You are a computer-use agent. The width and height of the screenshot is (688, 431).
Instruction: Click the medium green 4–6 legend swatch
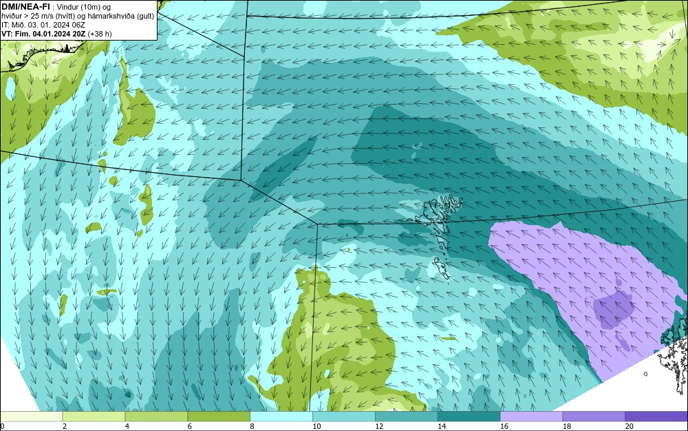click(156, 417)
